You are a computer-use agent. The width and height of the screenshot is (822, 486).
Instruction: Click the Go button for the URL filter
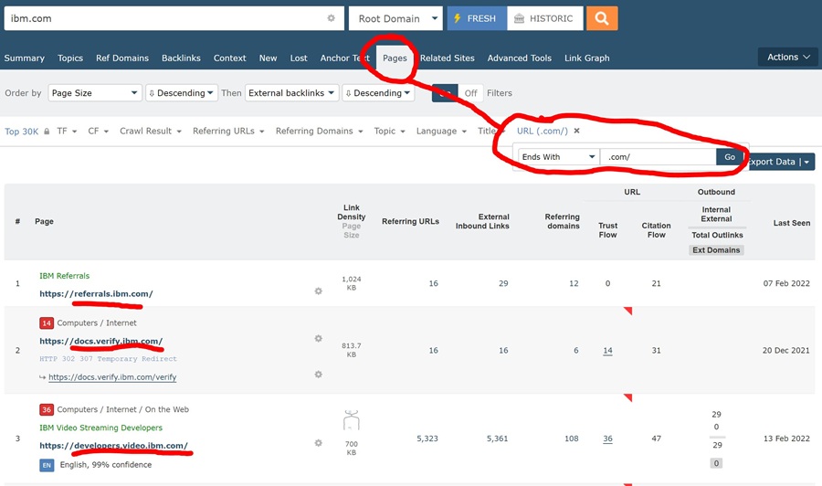tap(730, 157)
